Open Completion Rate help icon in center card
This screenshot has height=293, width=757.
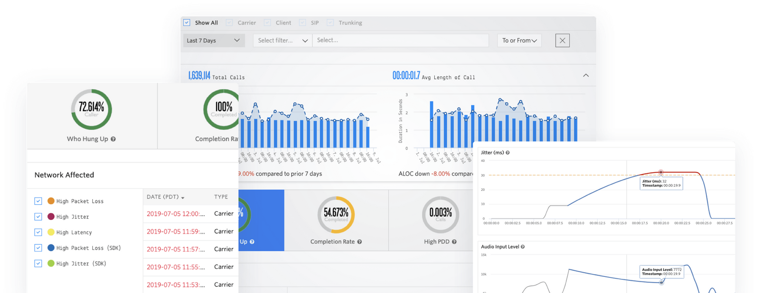pos(360,242)
